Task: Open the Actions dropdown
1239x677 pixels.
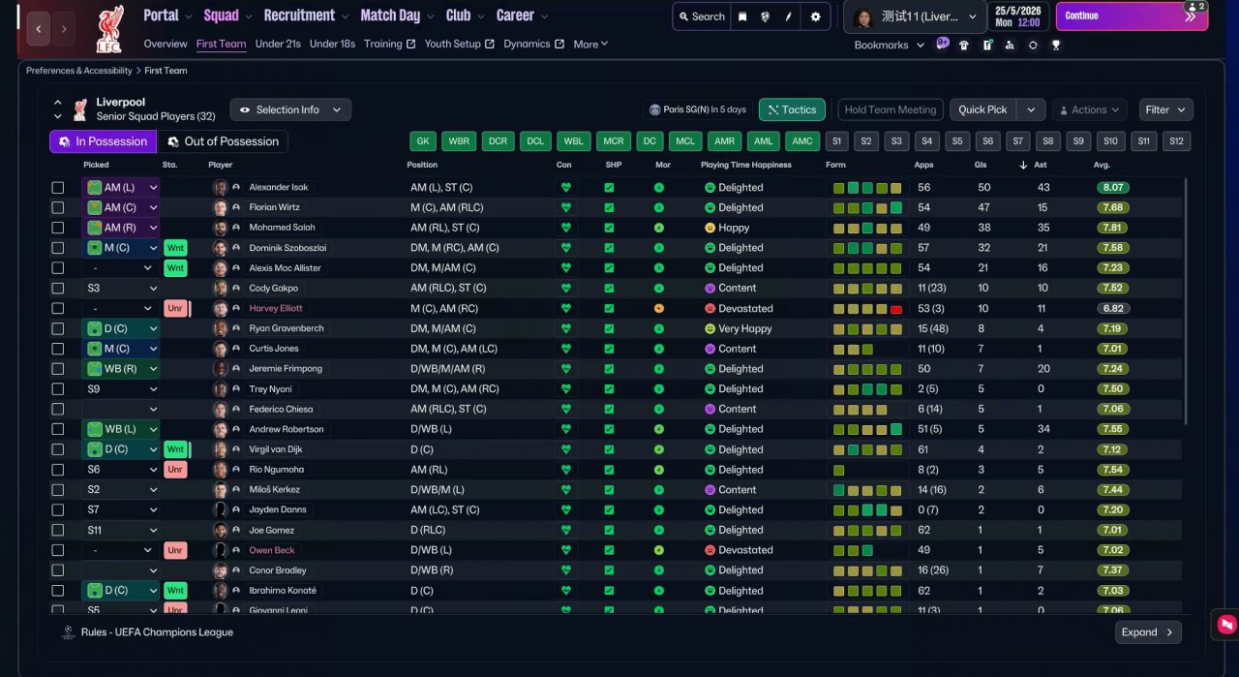Action: click(x=1090, y=109)
